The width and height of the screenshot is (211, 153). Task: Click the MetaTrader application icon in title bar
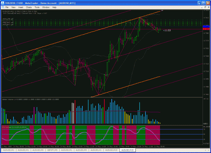pos(2,3)
